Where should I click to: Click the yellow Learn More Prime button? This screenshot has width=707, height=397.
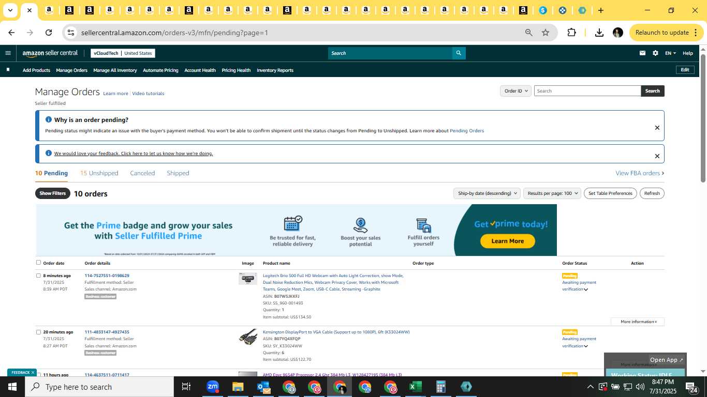(507, 241)
